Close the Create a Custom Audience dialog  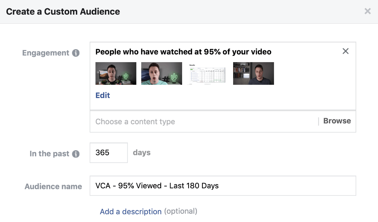point(367,11)
